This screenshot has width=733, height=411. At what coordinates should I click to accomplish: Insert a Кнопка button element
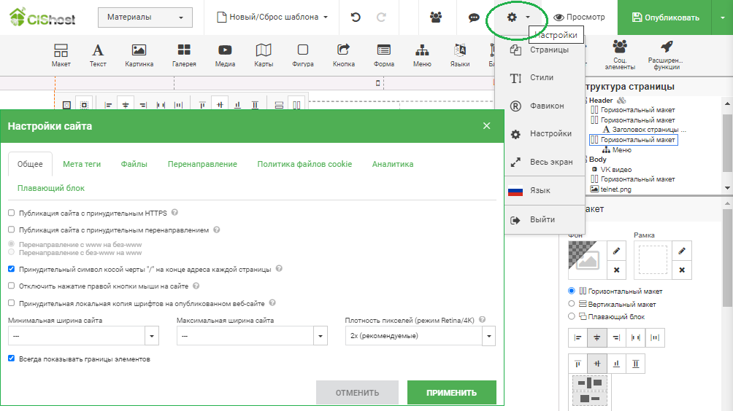click(343, 55)
